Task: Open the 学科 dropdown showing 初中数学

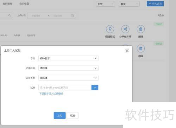Action: pyautogui.click(x=68, y=58)
